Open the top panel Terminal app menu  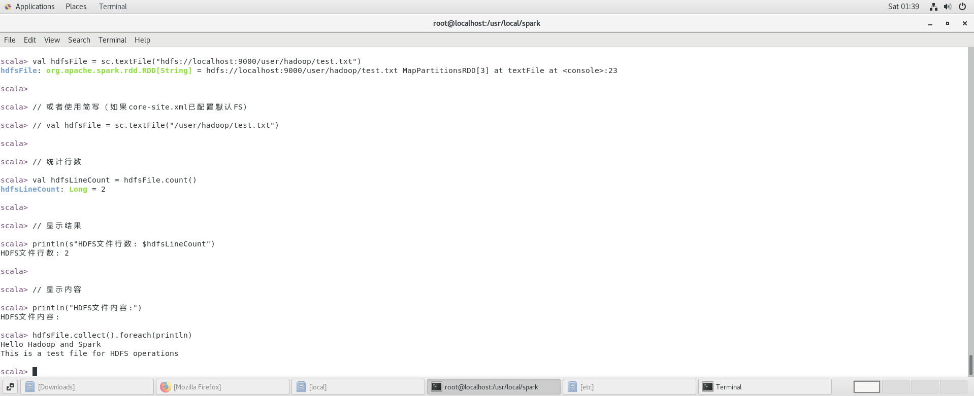[x=113, y=7]
